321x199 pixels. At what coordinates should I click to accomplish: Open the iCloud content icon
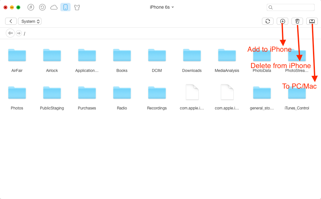(x=54, y=7)
